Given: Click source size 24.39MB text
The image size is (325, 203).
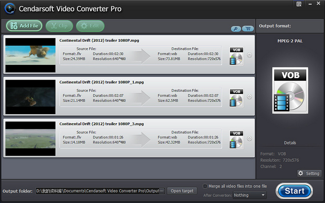Looking at the screenshot, I should (x=74, y=59).
